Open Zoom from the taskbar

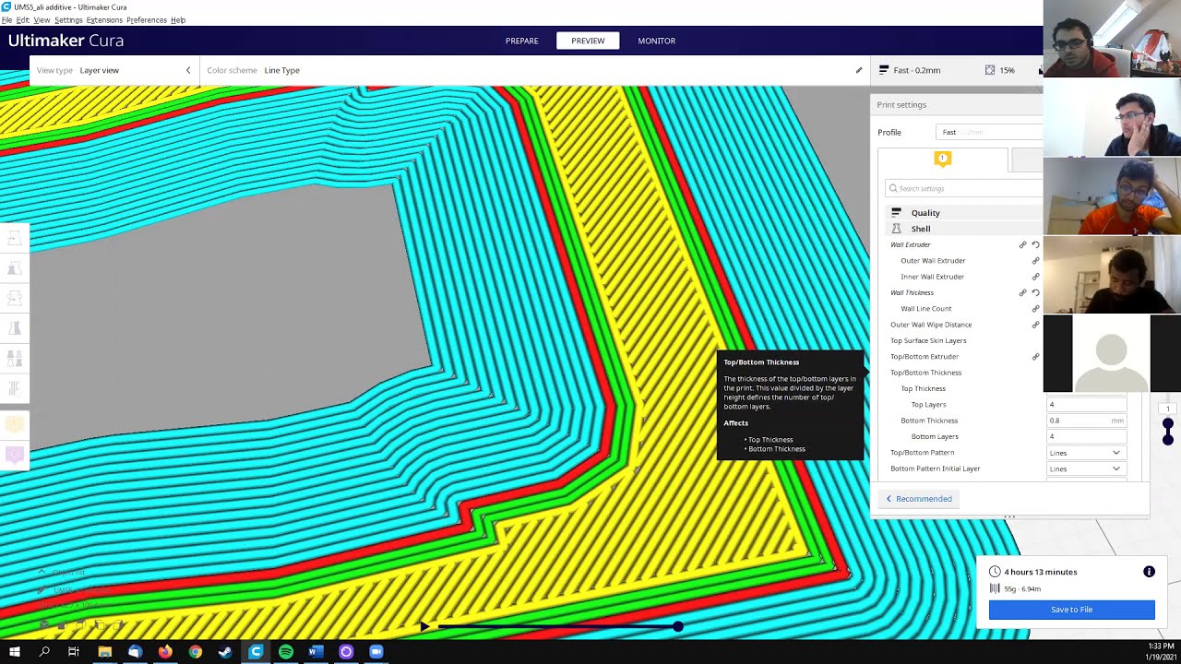pyautogui.click(x=376, y=652)
